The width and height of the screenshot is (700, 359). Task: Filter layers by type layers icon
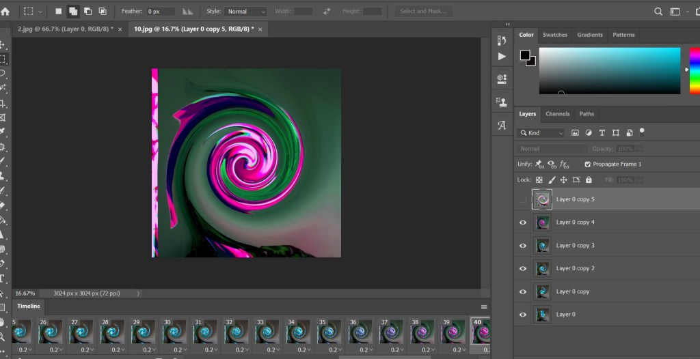pos(602,132)
